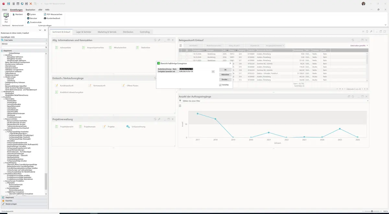Click Abbrechen in the dialog
This screenshot has width=389, height=214.
click(225, 75)
